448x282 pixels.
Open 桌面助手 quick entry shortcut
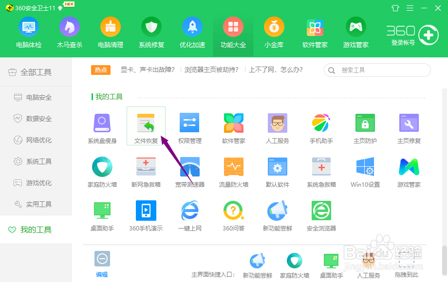332,265
